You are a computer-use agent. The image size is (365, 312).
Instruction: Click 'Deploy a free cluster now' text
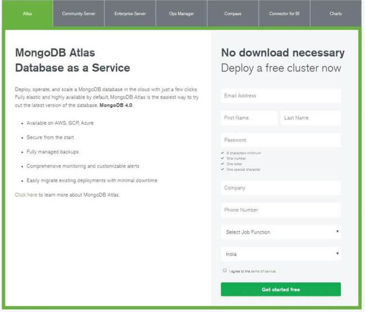pyautogui.click(x=281, y=68)
